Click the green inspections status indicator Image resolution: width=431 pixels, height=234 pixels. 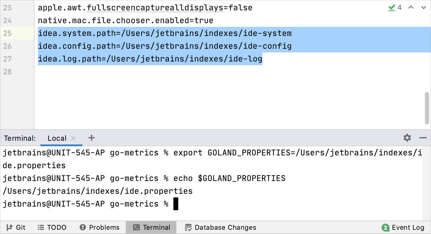point(392,8)
